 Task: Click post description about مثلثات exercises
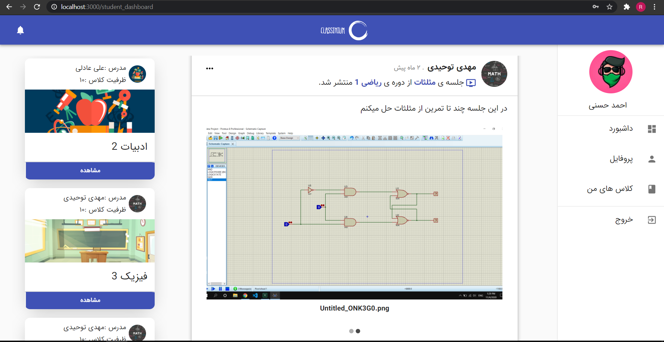[x=434, y=109]
